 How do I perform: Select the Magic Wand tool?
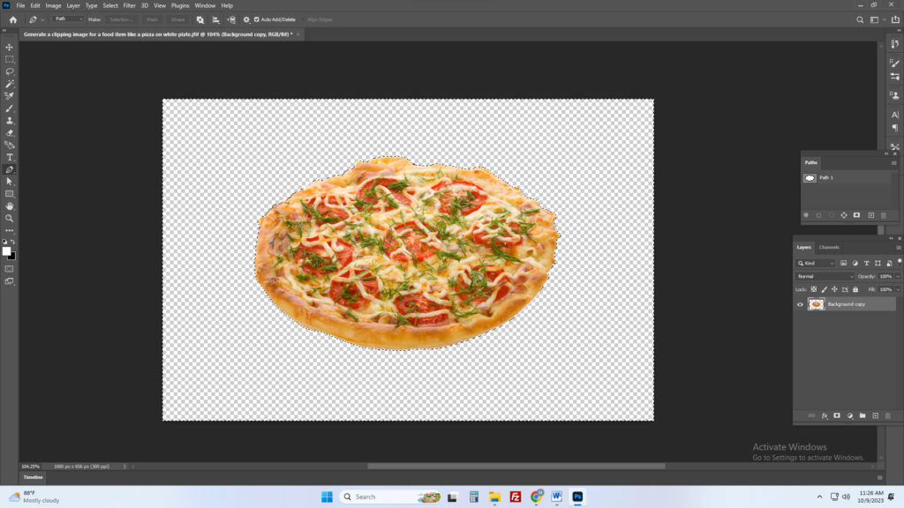pos(9,84)
